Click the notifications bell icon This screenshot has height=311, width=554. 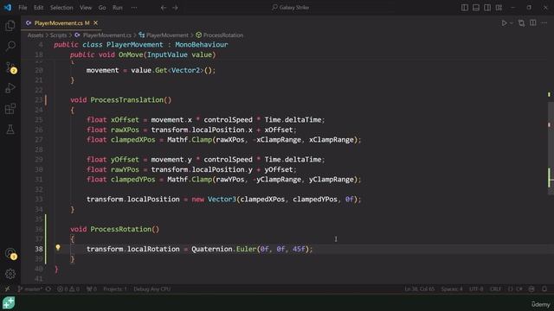click(544, 289)
